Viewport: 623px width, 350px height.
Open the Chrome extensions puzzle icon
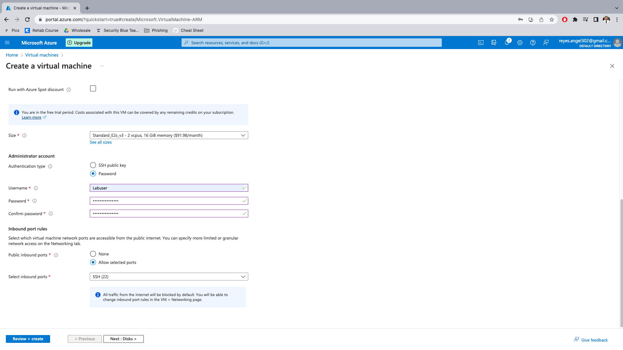(575, 19)
